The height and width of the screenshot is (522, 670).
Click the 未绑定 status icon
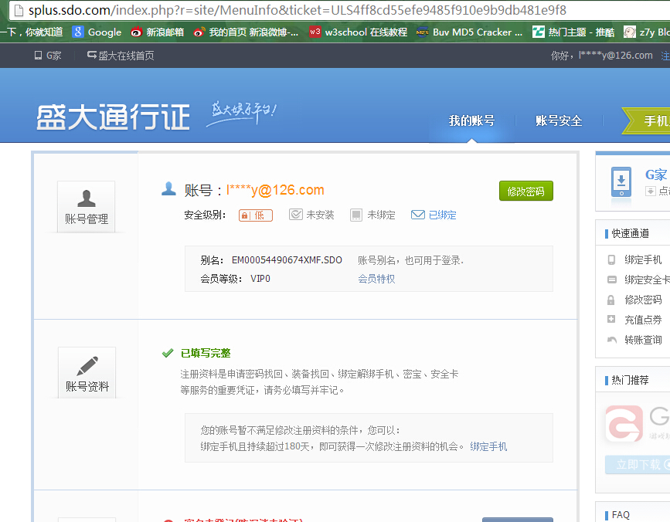[x=356, y=215]
